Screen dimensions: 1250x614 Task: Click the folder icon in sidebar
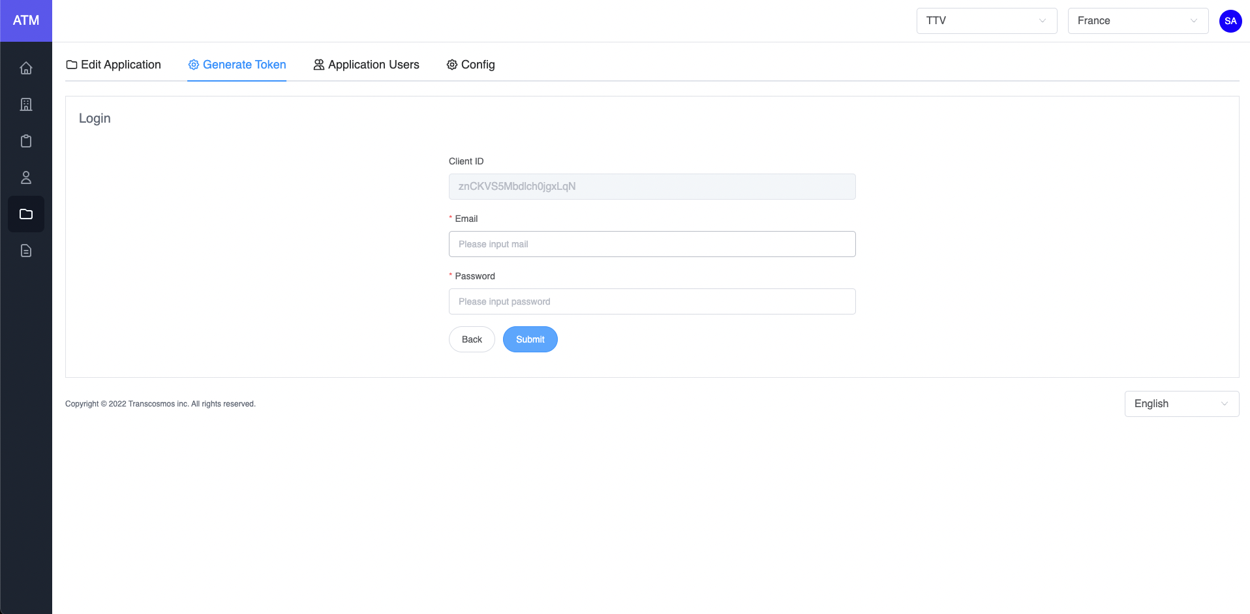coord(26,214)
